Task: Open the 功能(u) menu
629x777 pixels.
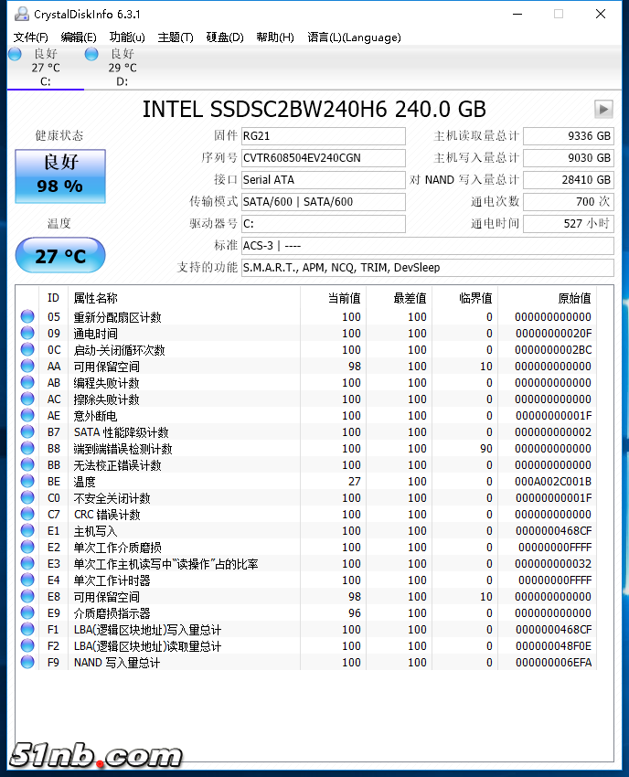Action: click(127, 37)
